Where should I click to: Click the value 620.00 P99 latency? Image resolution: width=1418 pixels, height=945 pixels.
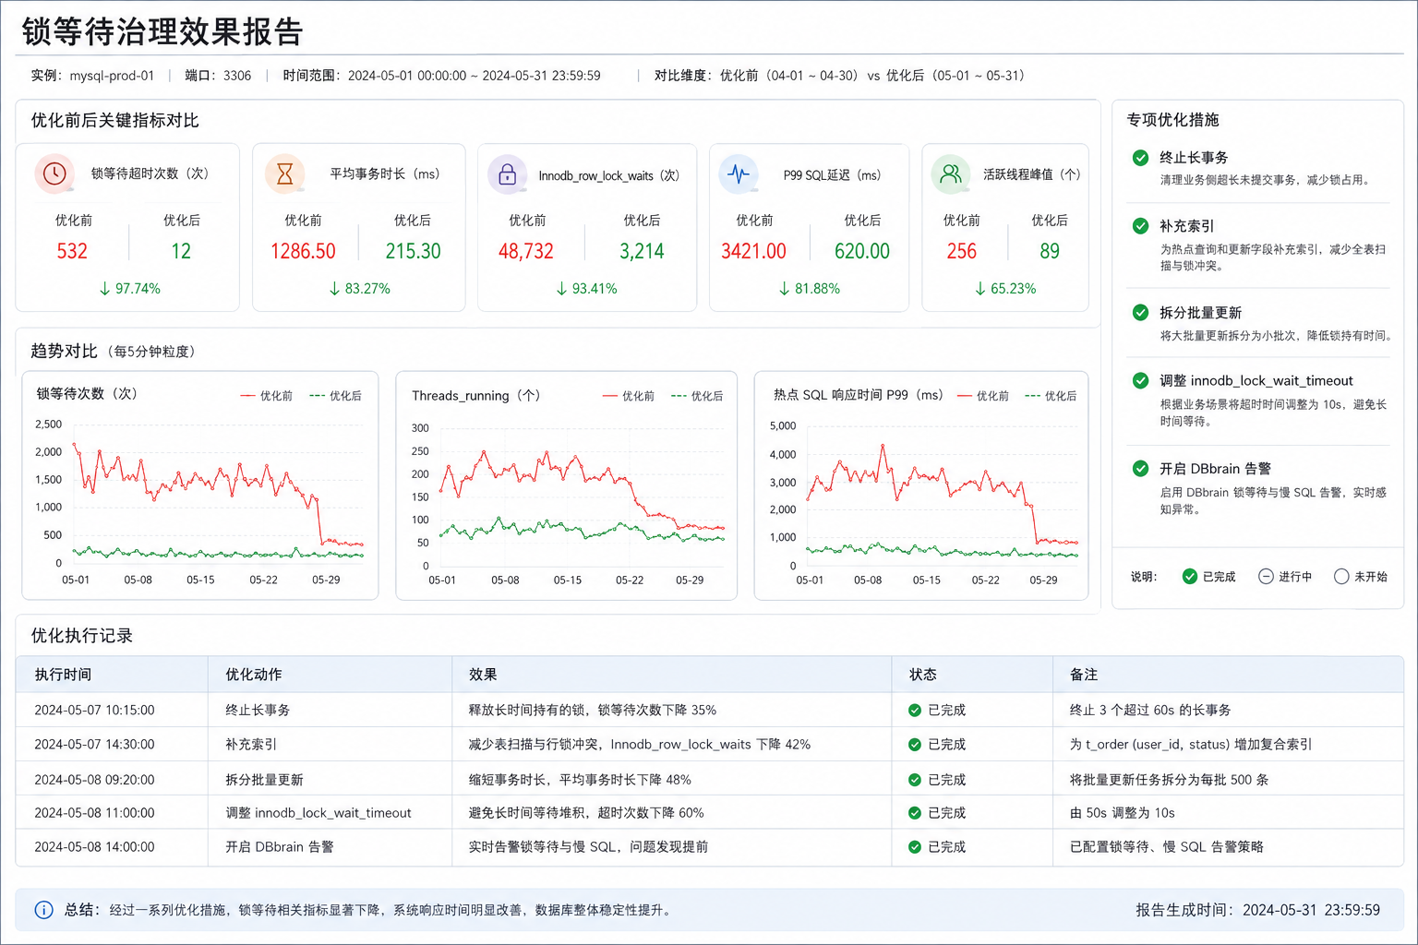click(862, 251)
